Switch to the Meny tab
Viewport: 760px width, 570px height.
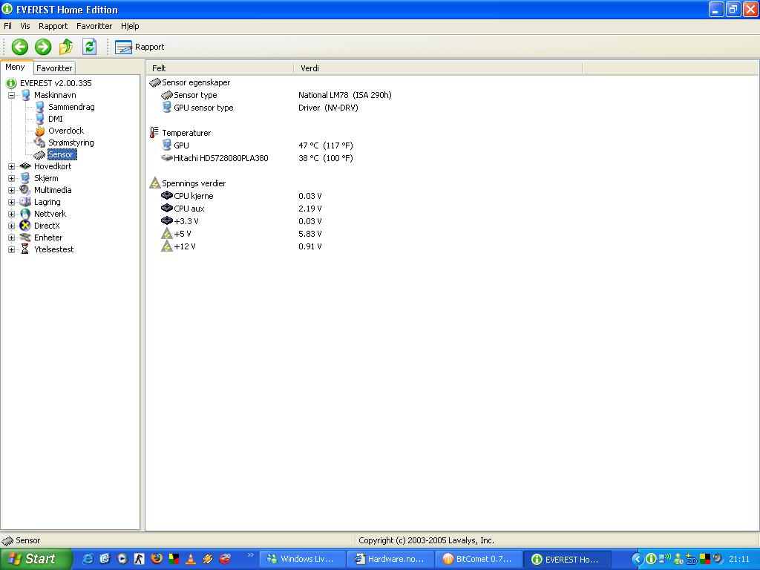tap(16, 68)
